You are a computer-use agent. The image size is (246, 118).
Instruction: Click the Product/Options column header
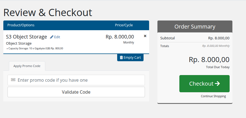(x=21, y=25)
